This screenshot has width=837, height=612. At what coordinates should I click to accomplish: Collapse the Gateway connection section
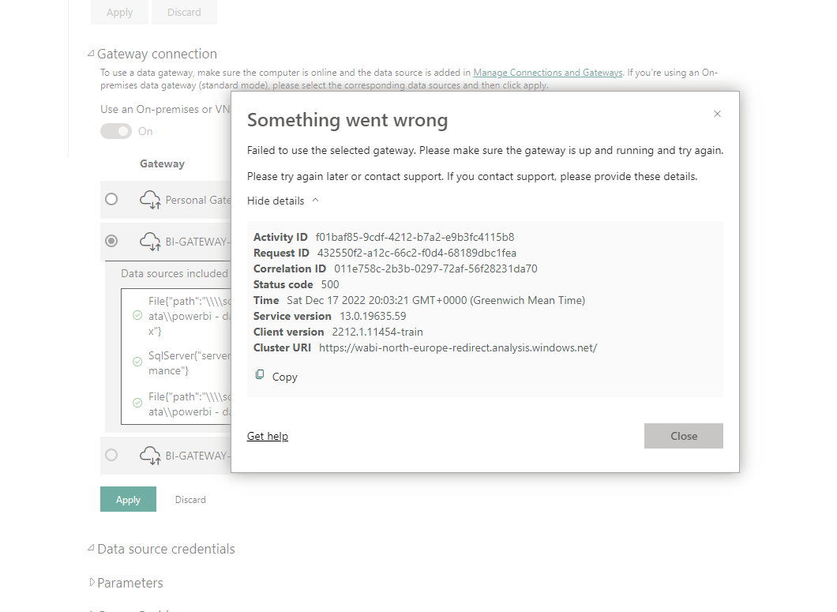click(x=92, y=54)
